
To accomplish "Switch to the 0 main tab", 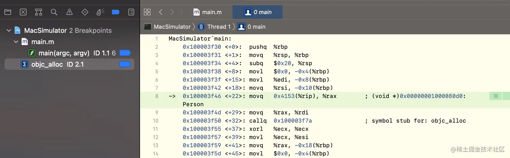I will pos(258,12).
